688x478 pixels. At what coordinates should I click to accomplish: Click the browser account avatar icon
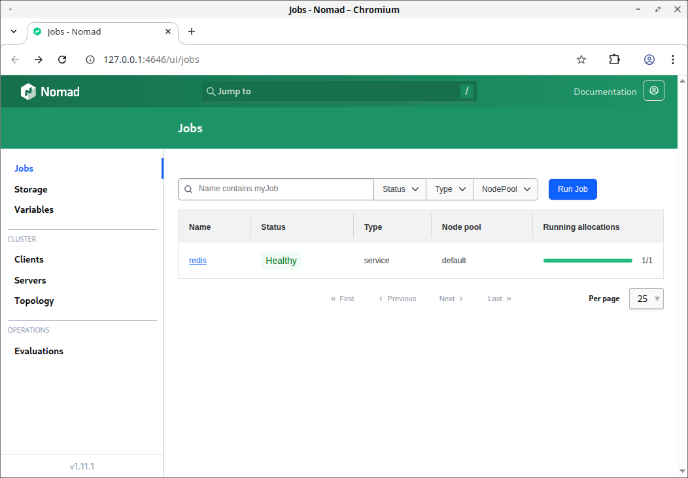coord(649,60)
